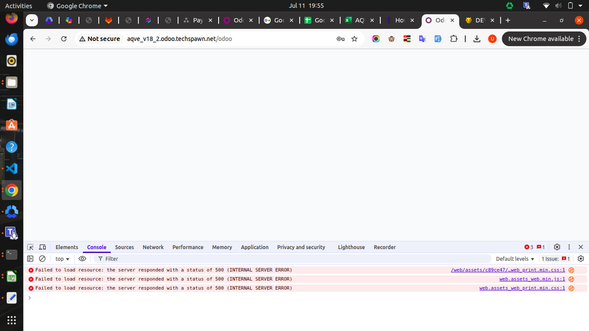Click the inspect element picker icon
The image size is (589, 331).
click(30, 247)
